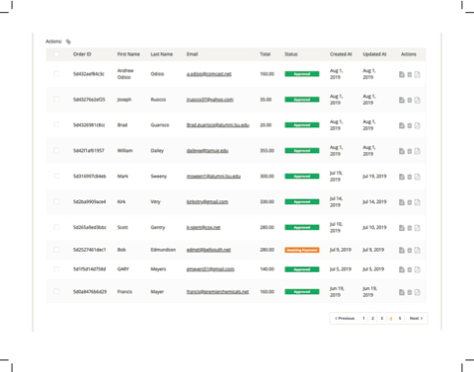Viewport: 474px width, 372px height.
Task: Open William Dailey's email address link
Action: (x=207, y=151)
